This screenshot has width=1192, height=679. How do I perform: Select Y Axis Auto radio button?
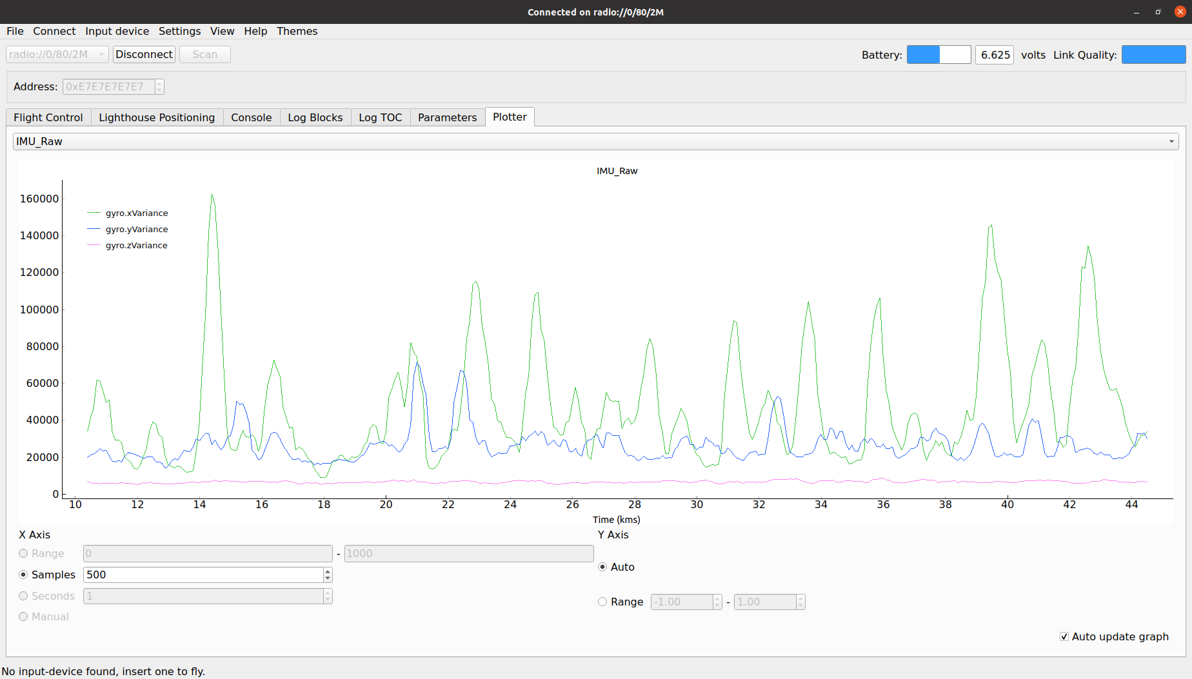pos(602,567)
